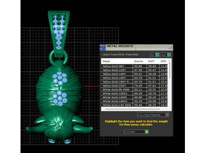
Task: Select the Yellow Gold:22KY row
Action: [135, 85]
